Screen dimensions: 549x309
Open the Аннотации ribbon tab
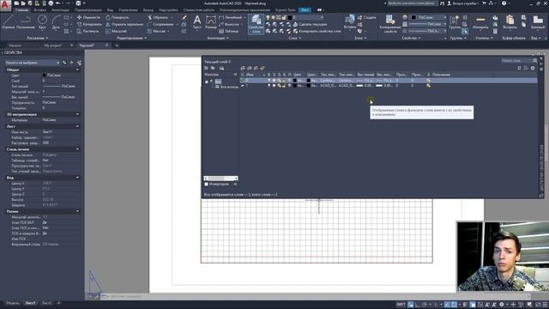click(x=60, y=10)
